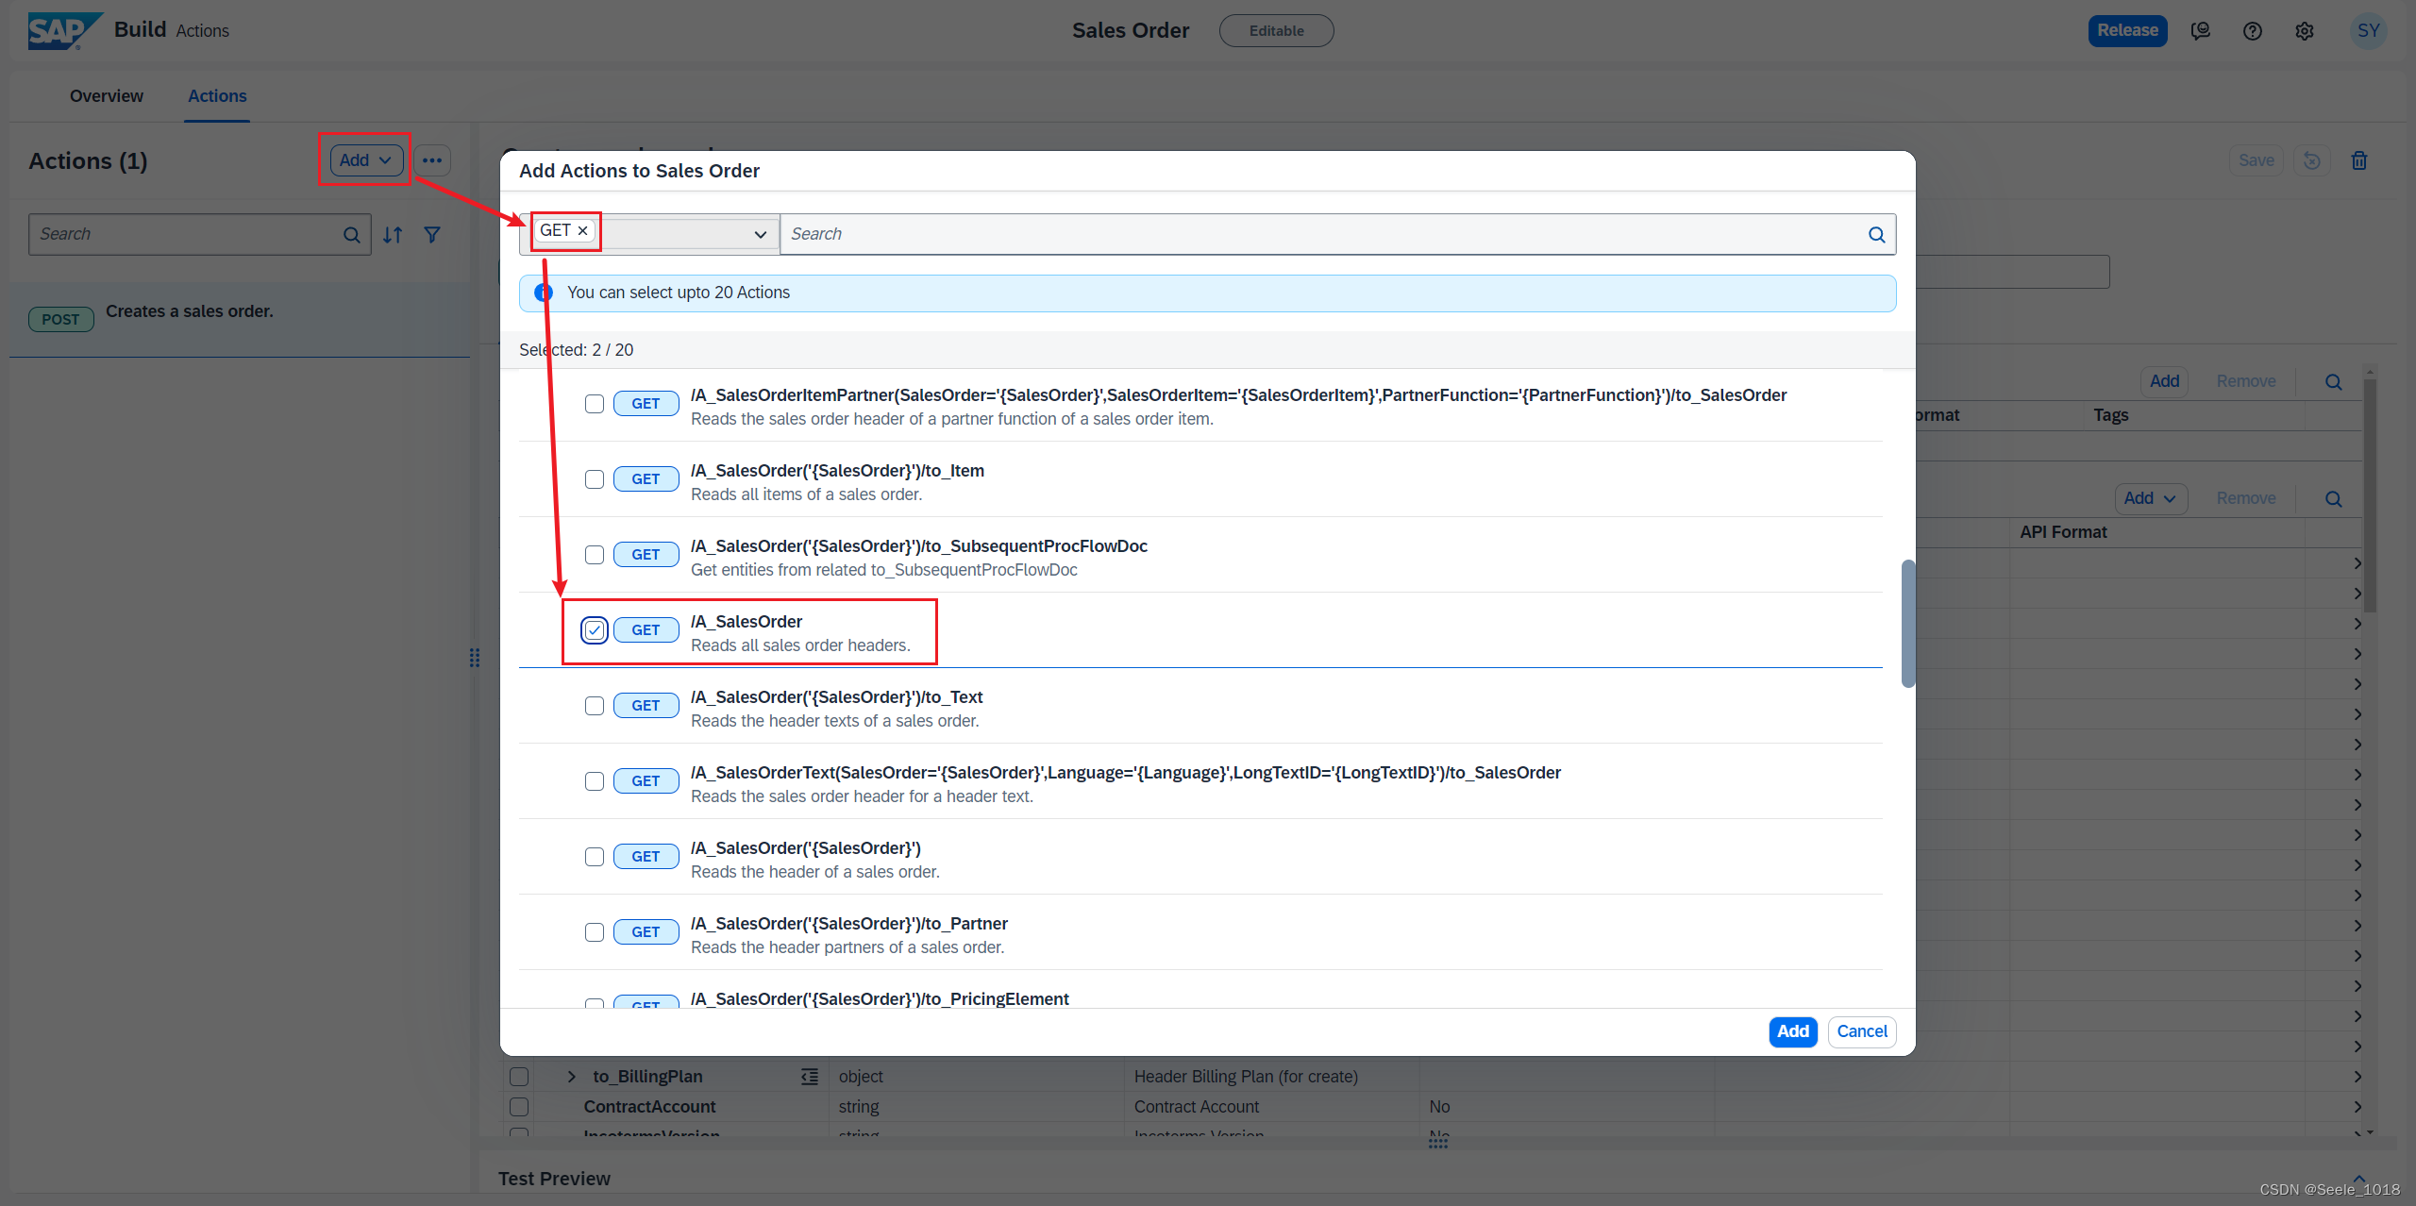
Task: Check the to_SubsequentProcFlowDoc action checkbox
Action: pos(595,555)
